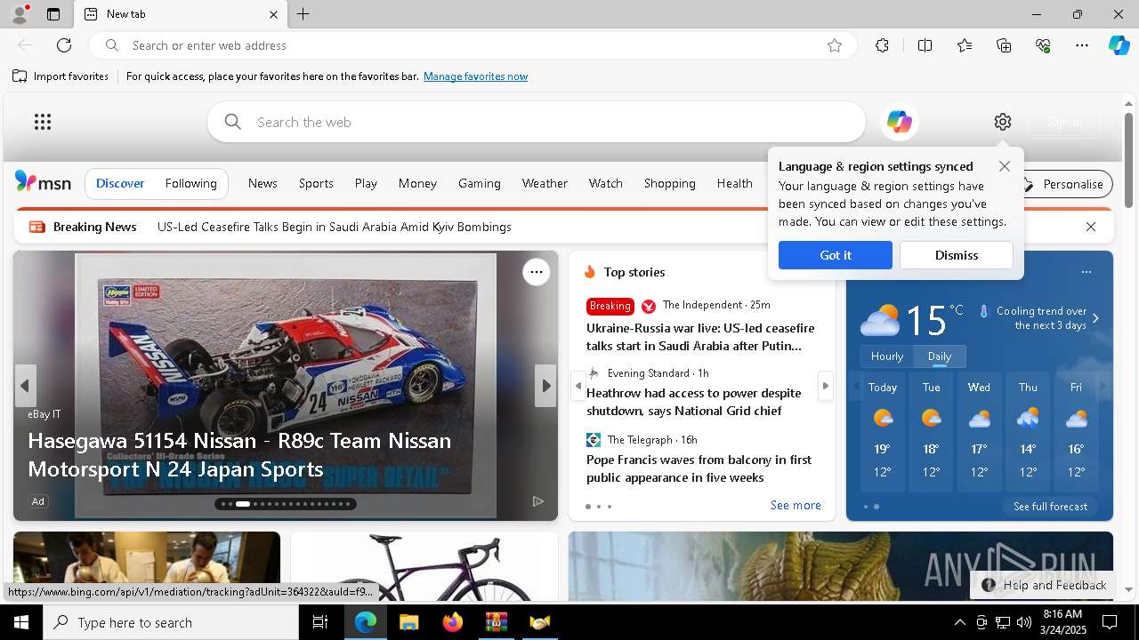Open See full forecast link
The height and width of the screenshot is (640, 1139).
[x=1050, y=507]
